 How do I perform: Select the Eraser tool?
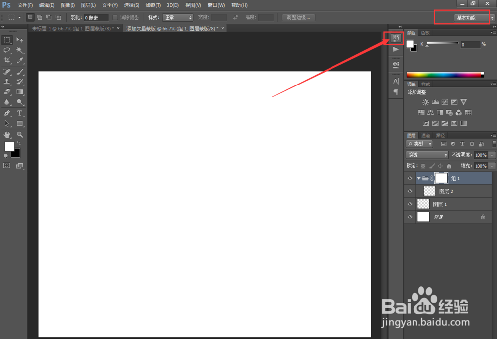coord(7,92)
